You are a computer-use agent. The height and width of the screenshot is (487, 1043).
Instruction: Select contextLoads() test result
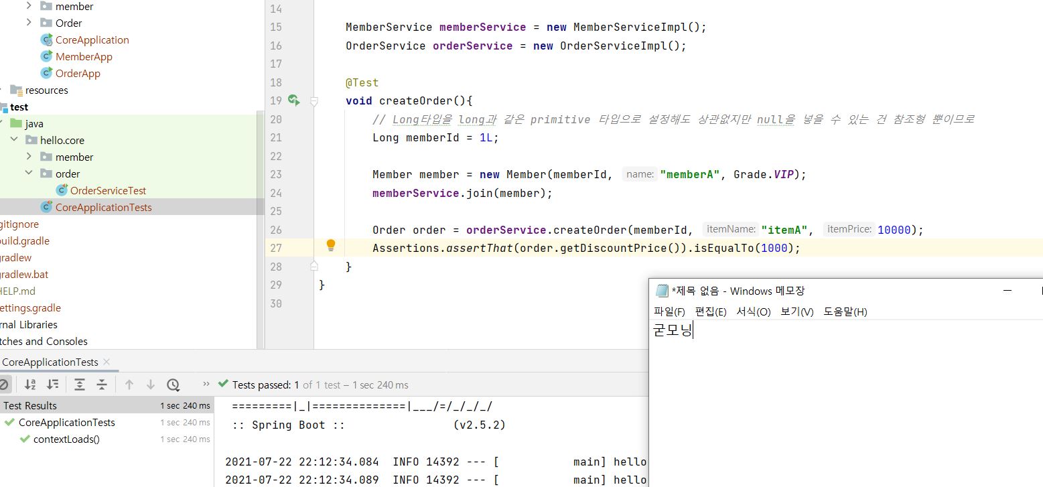[x=66, y=439]
